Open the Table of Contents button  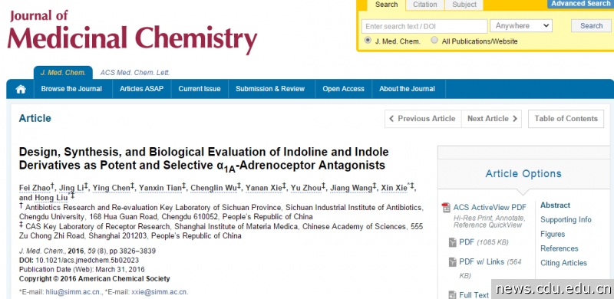[566, 119]
